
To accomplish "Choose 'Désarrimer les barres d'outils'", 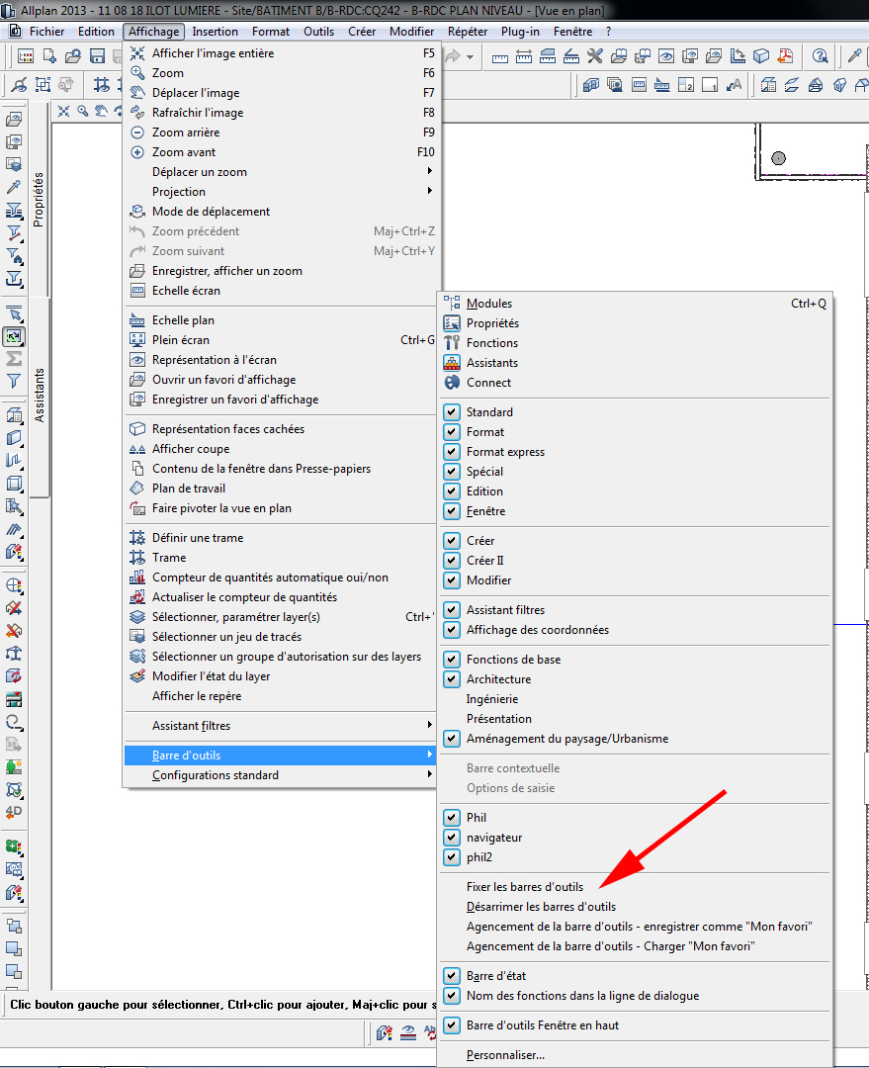I will 542,907.
